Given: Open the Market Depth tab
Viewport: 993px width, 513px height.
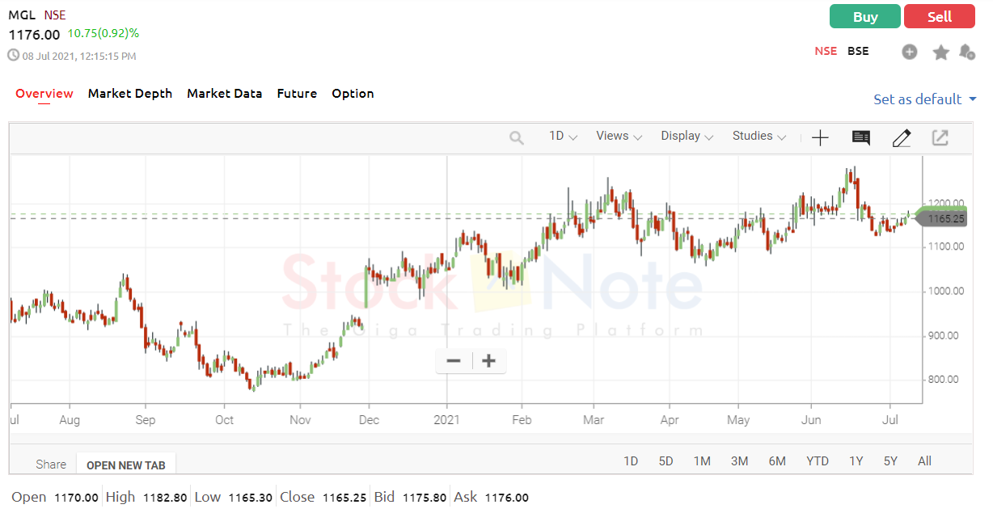Looking at the screenshot, I should pyautogui.click(x=130, y=94).
